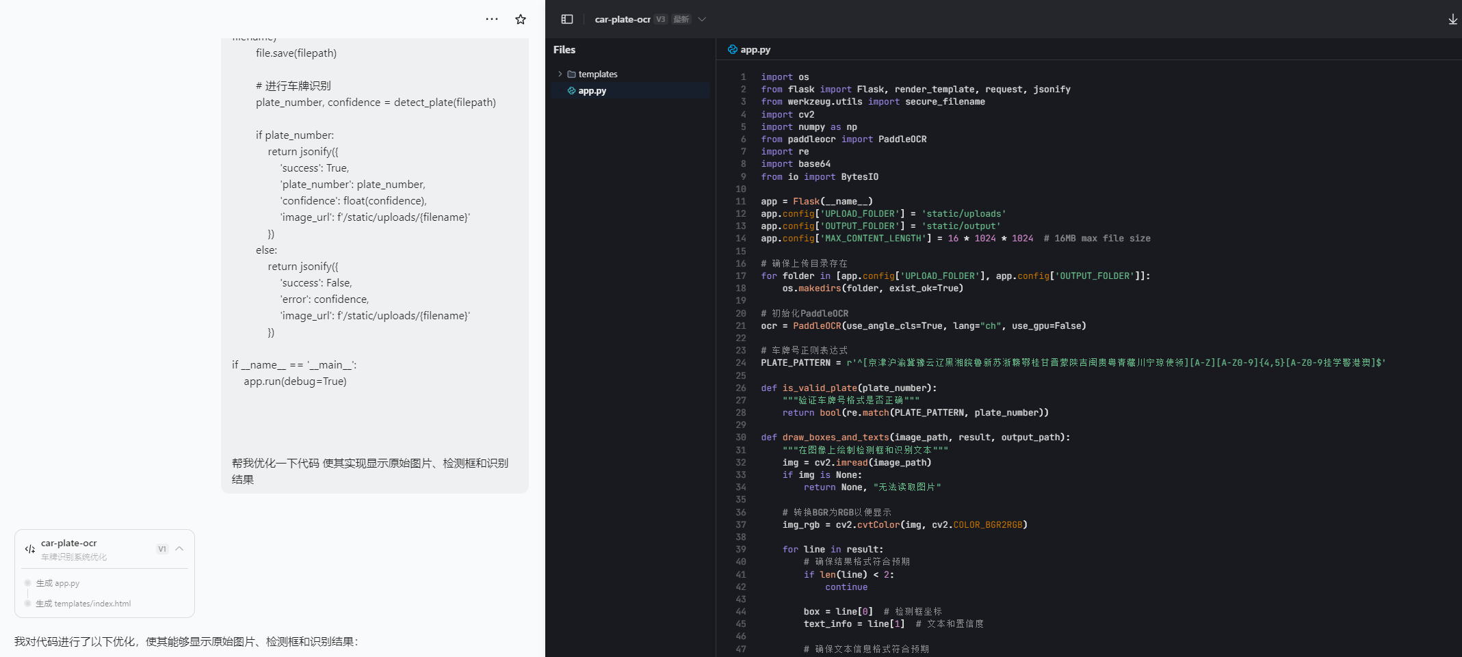
Task: Click the car-plate-ocr project title in header
Action: pos(623,19)
